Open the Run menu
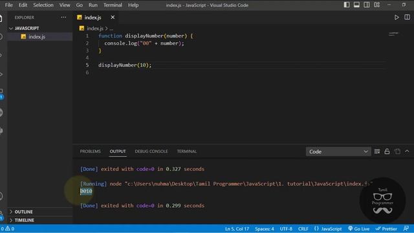The width and height of the screenshot is (414, 233). pos(93,5)
